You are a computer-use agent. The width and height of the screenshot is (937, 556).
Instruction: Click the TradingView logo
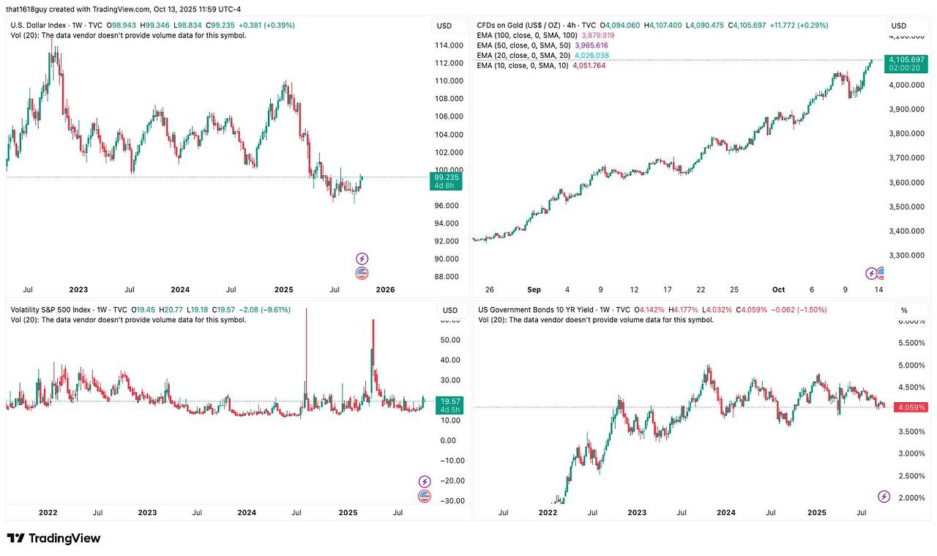click(53, 538)
